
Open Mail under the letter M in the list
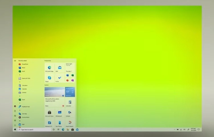click(x=22, y=124)
